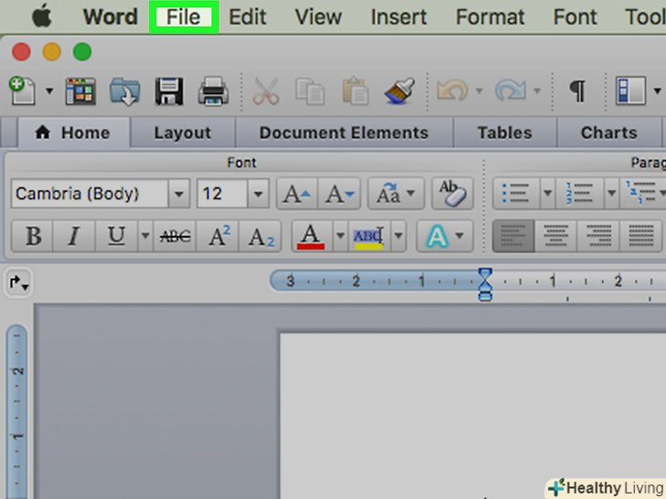Toggle Italic formatting
Screen dimensions: 666x499
coord(74,236)
